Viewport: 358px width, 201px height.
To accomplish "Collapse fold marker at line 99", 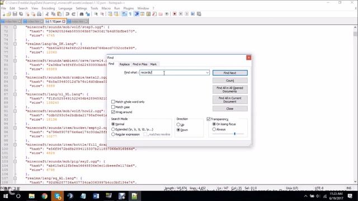I will pyautogui.click(x=15, y=145).
